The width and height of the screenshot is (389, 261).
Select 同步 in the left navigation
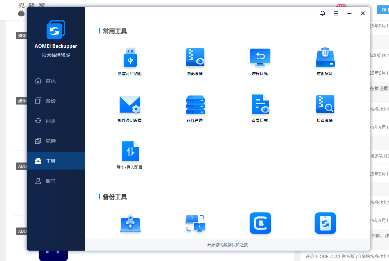point(50,121)
